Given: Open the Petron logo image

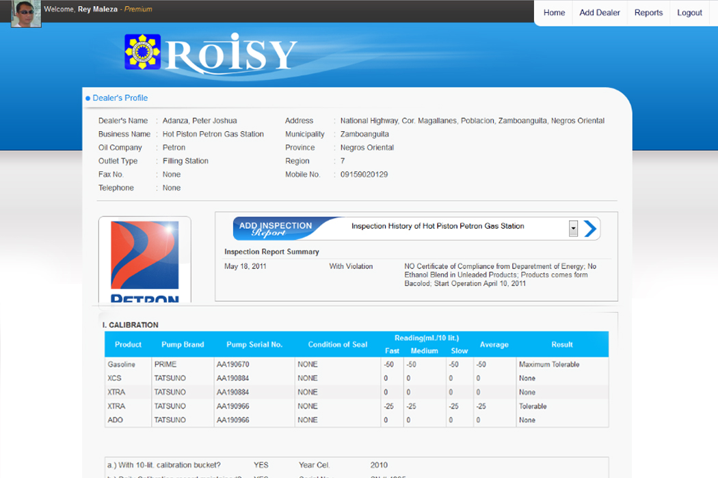Looking at the screenshot, I should [x=145, y=260].
